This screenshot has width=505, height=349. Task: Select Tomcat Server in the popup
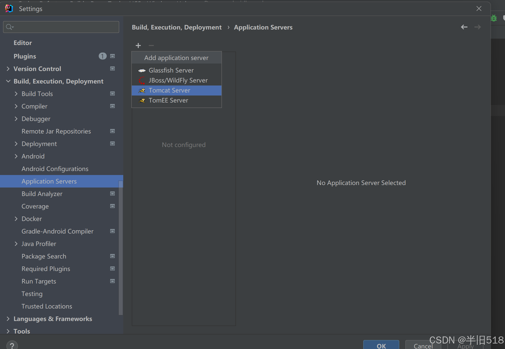pyautogui.click(x=177, y=90)
